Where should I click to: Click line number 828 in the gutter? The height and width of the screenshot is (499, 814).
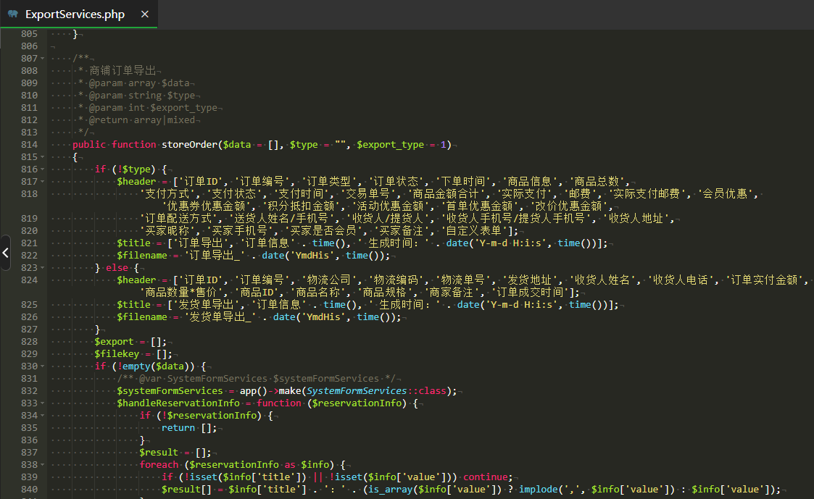[x=29, y=342]
